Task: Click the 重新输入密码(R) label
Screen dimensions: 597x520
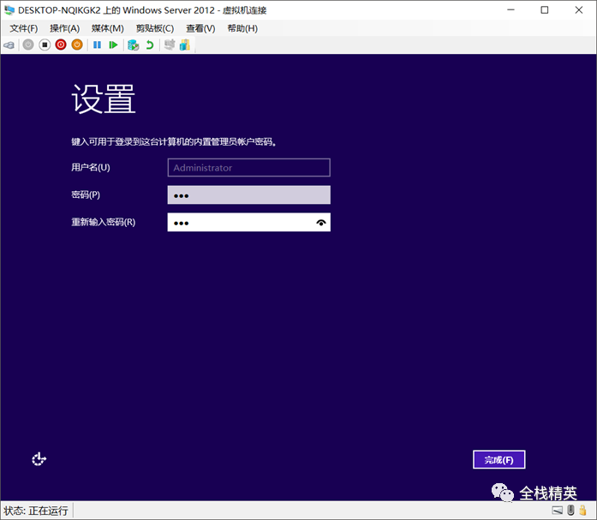Action: [103, 222]
